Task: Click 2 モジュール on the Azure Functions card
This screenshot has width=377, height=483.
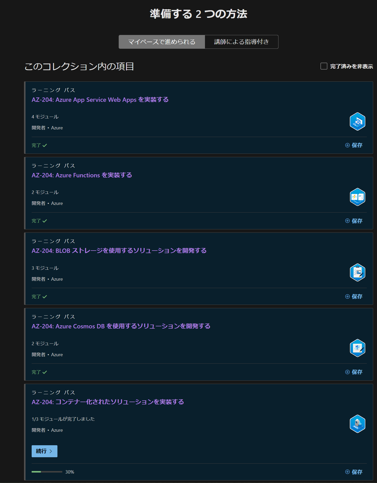Action: tap(45, 192)
